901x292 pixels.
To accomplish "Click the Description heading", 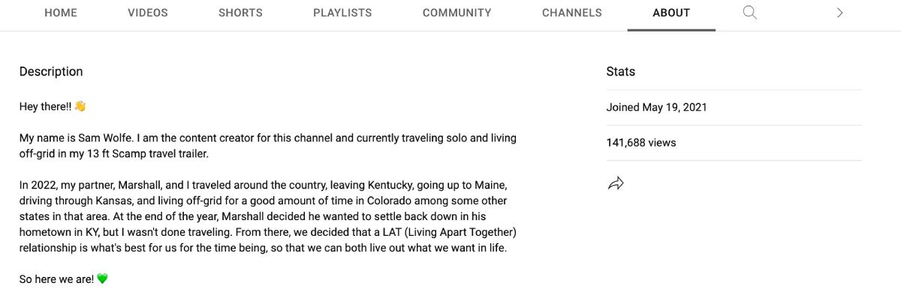I will (x=51, y=72).
